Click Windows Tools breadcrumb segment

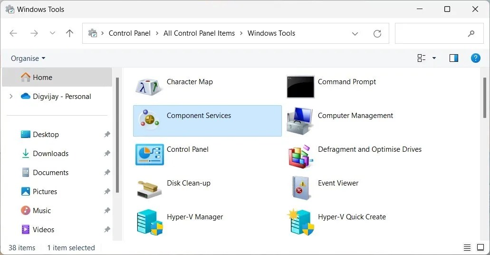point(271,33)
